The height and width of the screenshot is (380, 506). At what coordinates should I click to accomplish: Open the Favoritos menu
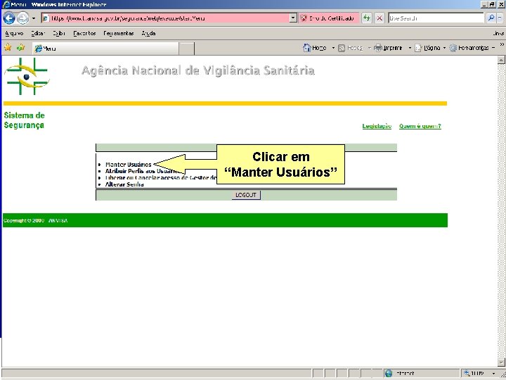(x=84, y=33)
